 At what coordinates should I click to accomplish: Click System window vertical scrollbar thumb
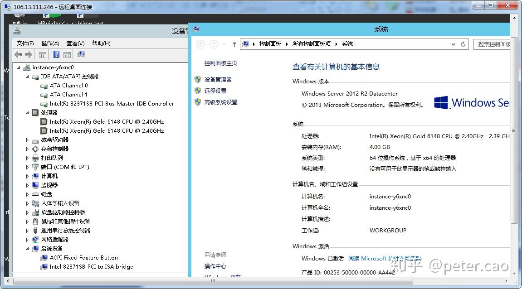[514, 130]
